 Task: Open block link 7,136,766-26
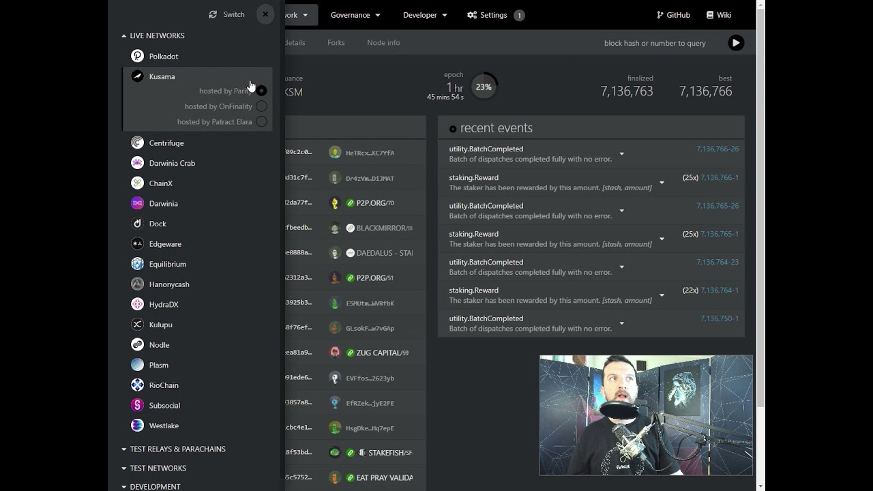tap(717, 149)
